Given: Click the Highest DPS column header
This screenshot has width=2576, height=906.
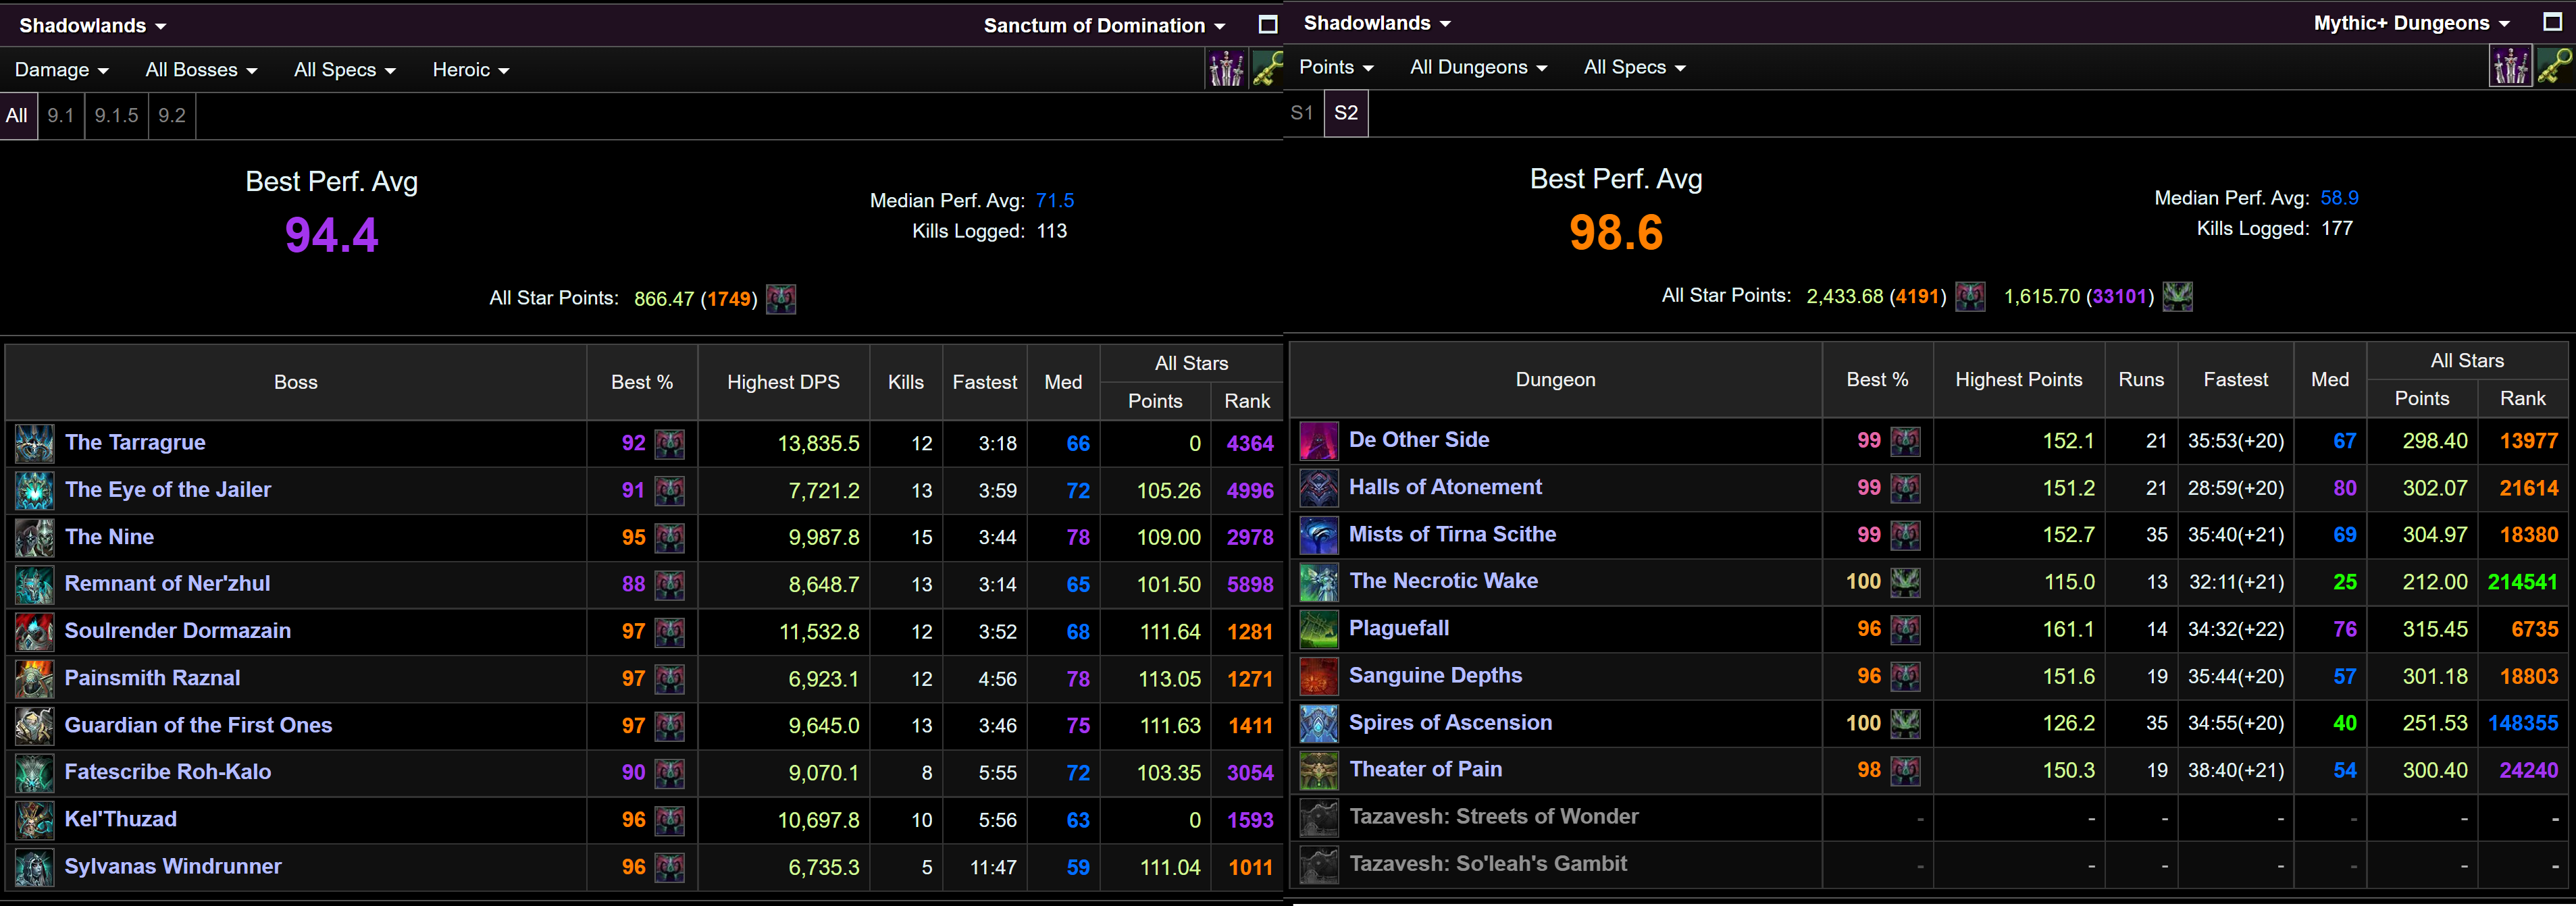Looking at the screenshot, I should [x=784, y=382].
